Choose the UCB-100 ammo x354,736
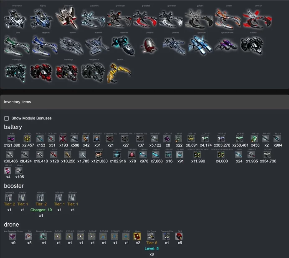289x258 pixels. coord(267,154)
